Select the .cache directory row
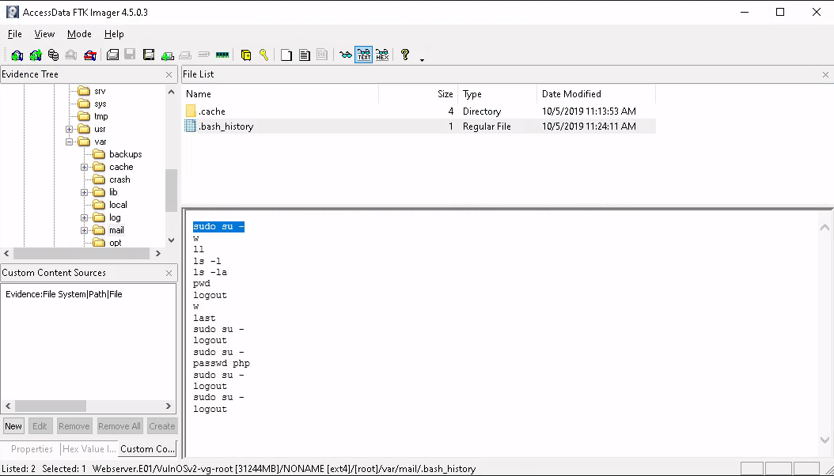834x476 pixels. (420, 111)
